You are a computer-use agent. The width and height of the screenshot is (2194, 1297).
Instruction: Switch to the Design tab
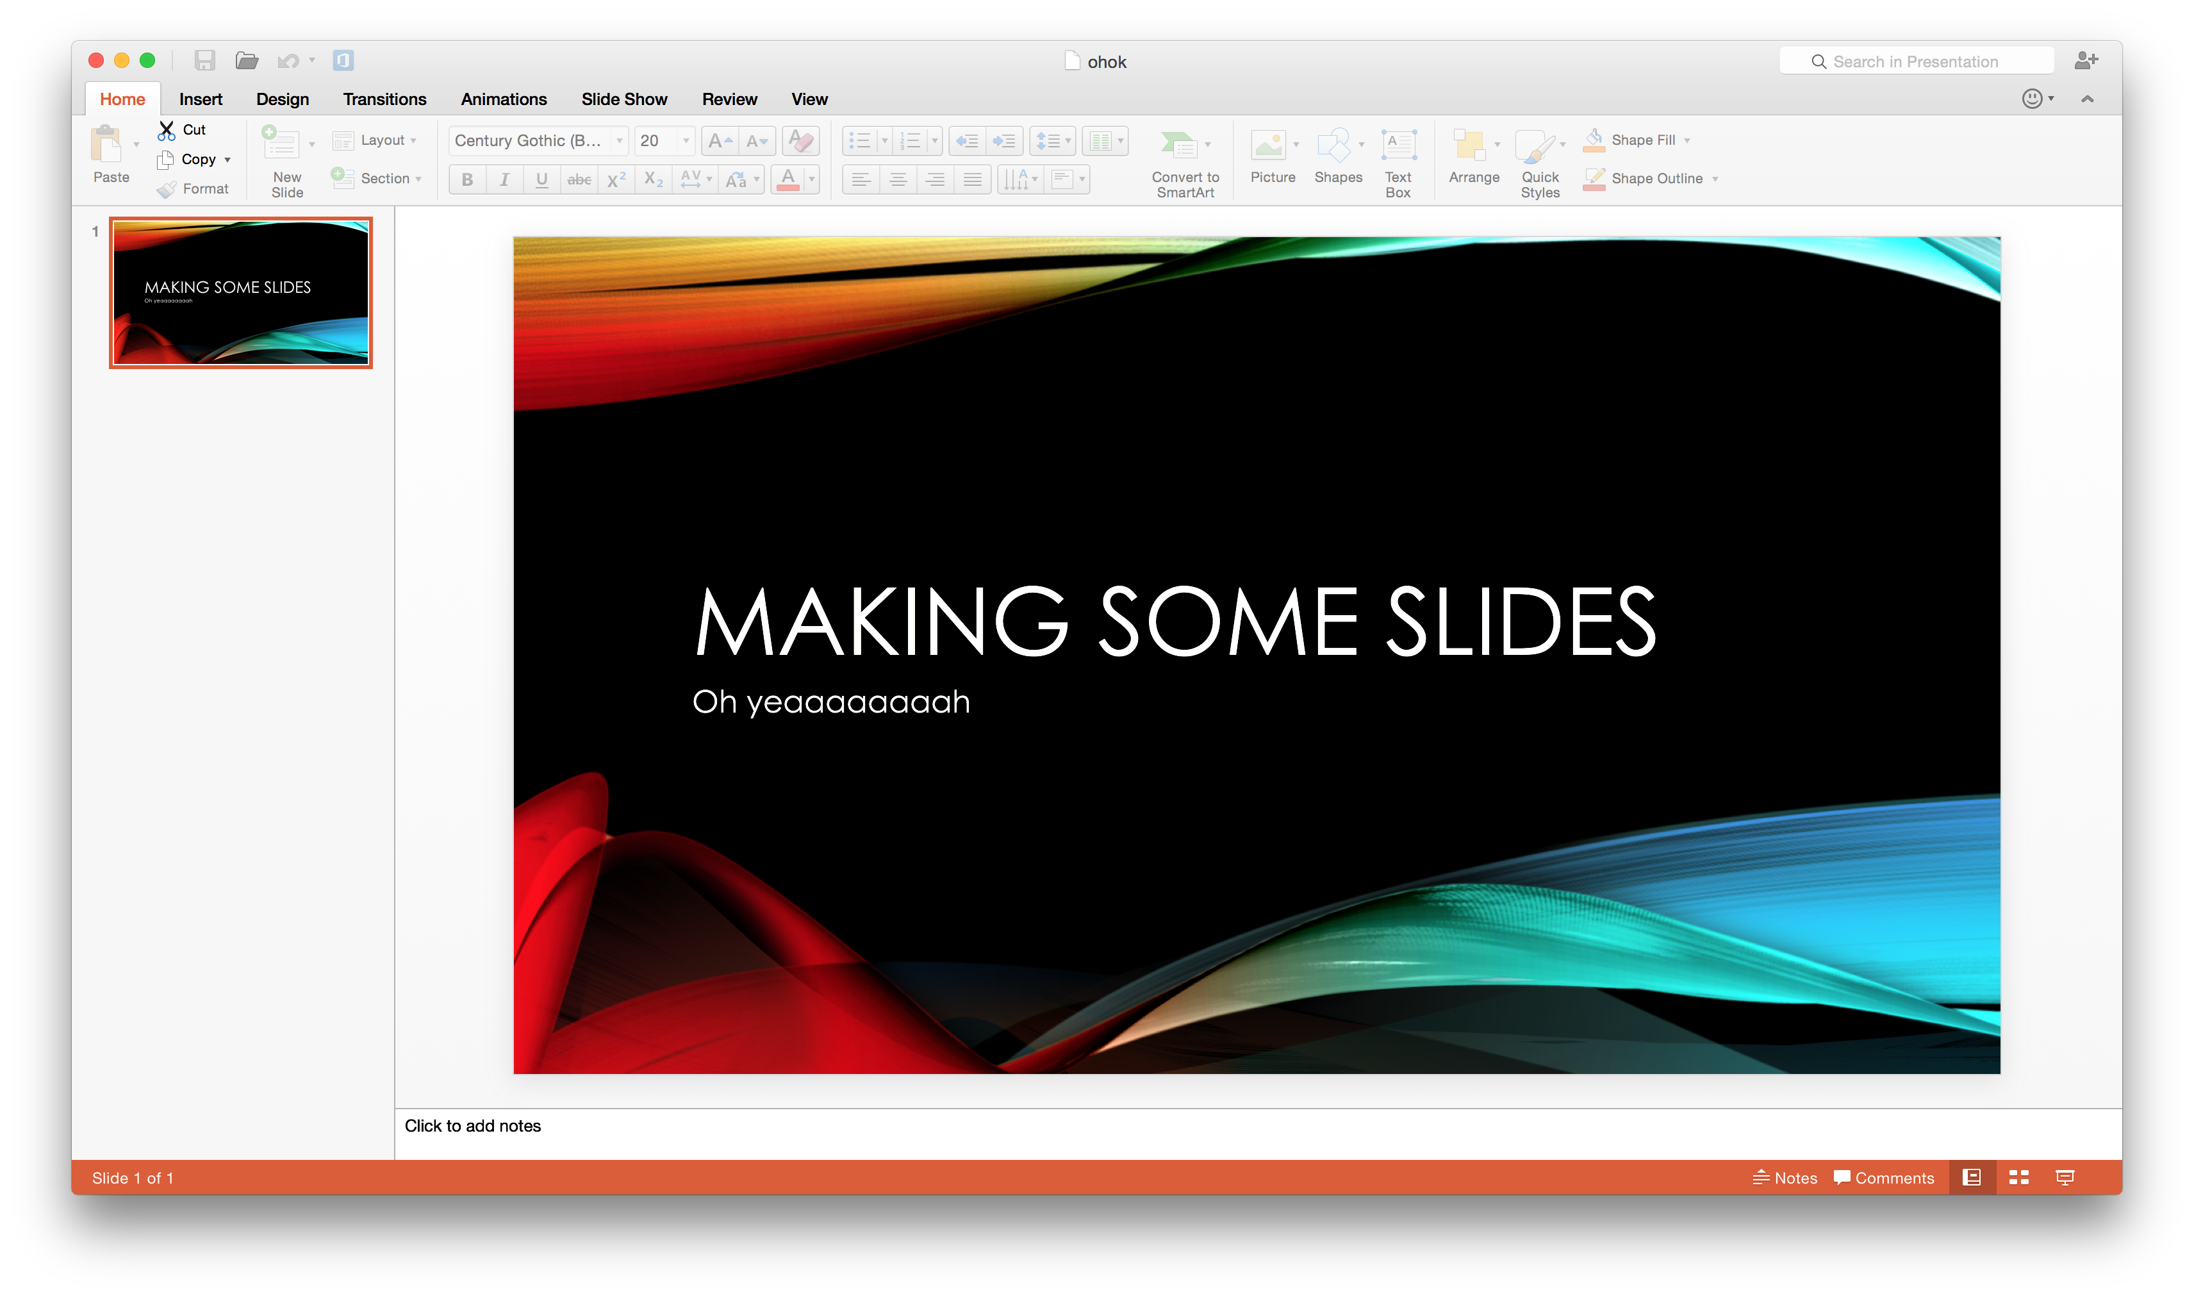[x=282, y=99]
